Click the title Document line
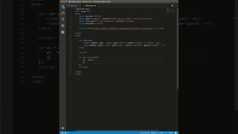This screenshot has height=134, width=238. pyautogui.click(x=91, y=23)
